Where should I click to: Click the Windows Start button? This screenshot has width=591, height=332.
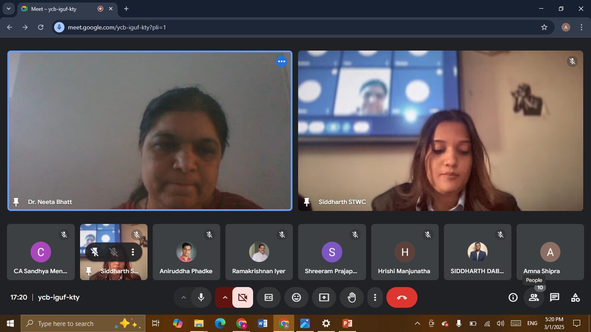pyautogui.click(x=10, y=323)
